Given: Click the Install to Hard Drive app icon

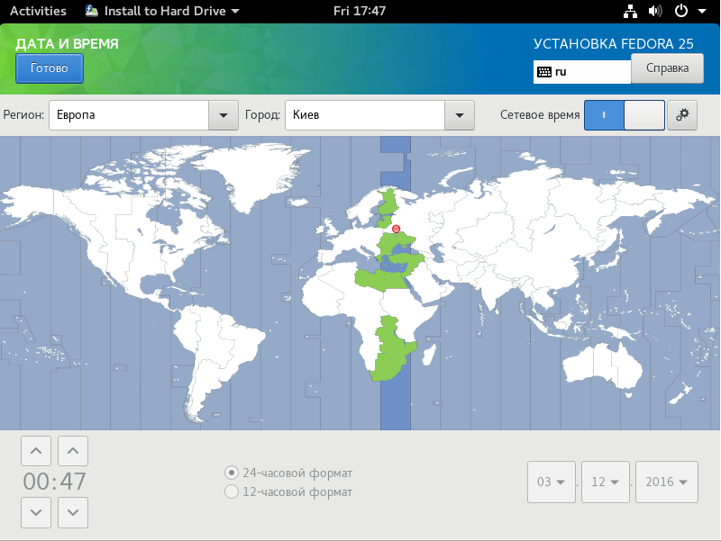Looking at the screenshot, I should pos(92,11).
